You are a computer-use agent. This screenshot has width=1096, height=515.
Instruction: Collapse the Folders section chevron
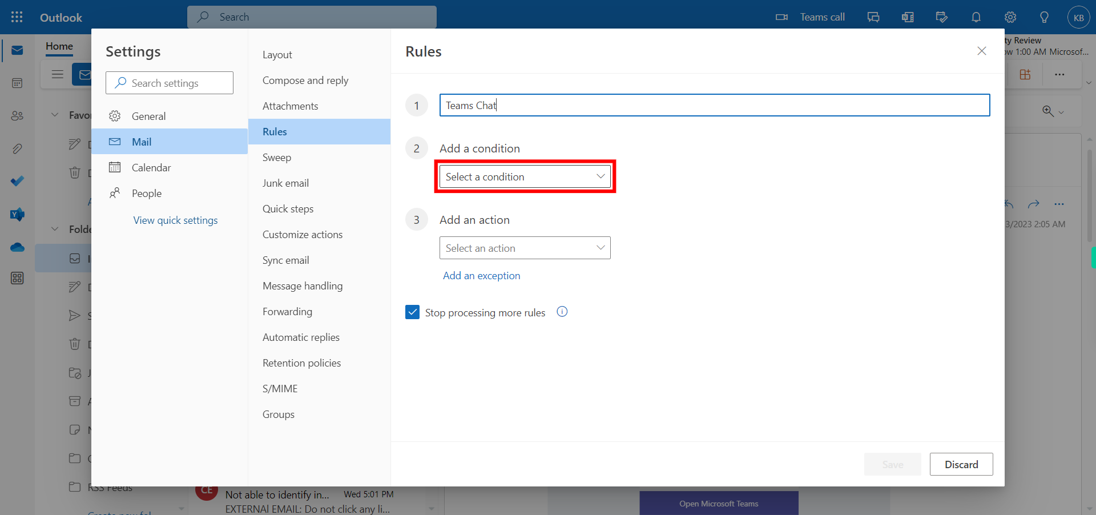point(55,229)
